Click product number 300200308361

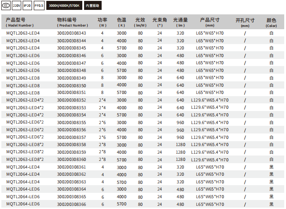pos(71,167)
